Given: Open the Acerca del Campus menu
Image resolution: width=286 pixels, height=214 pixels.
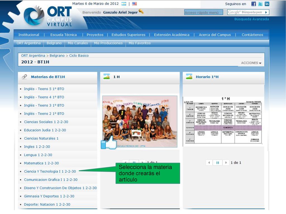Looking at the screenshot, I should [x=215, y=35].
